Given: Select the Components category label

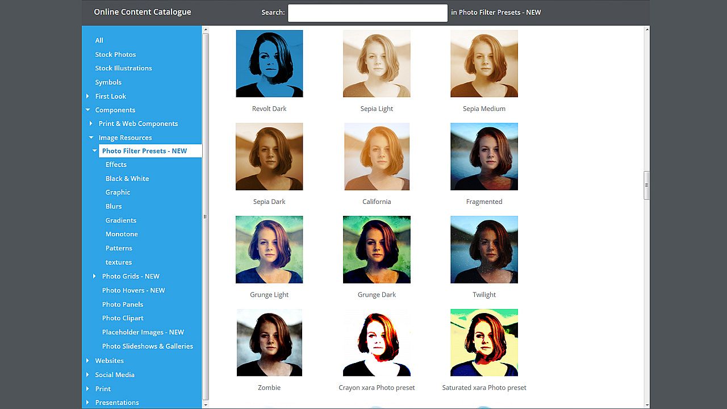Looking at the screenshot, I should click(x=115, y=110).
